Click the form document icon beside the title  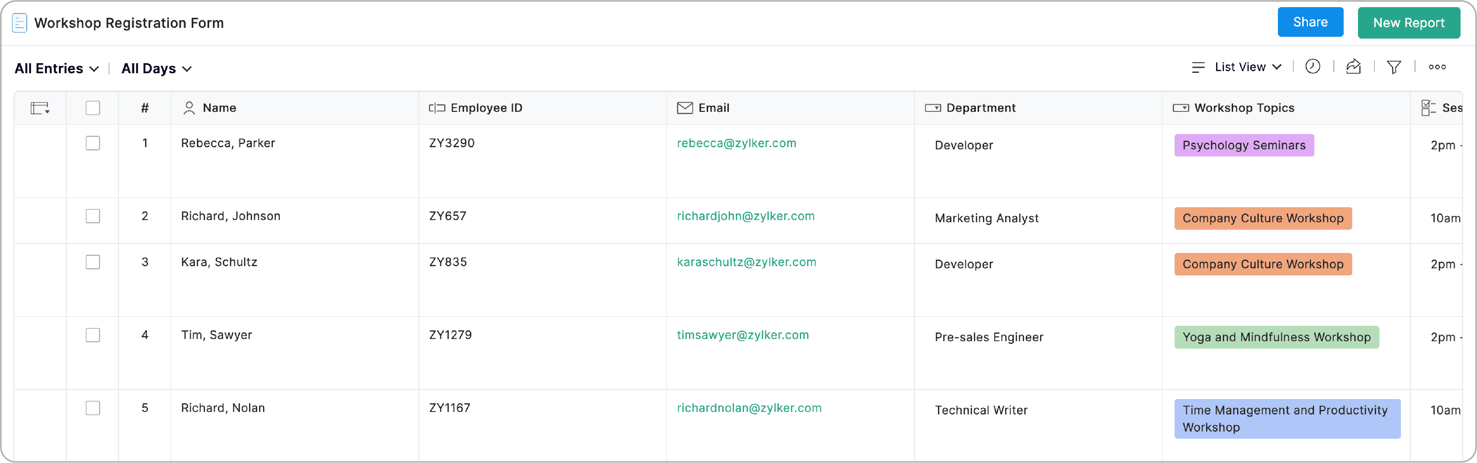tap(20, 23)
